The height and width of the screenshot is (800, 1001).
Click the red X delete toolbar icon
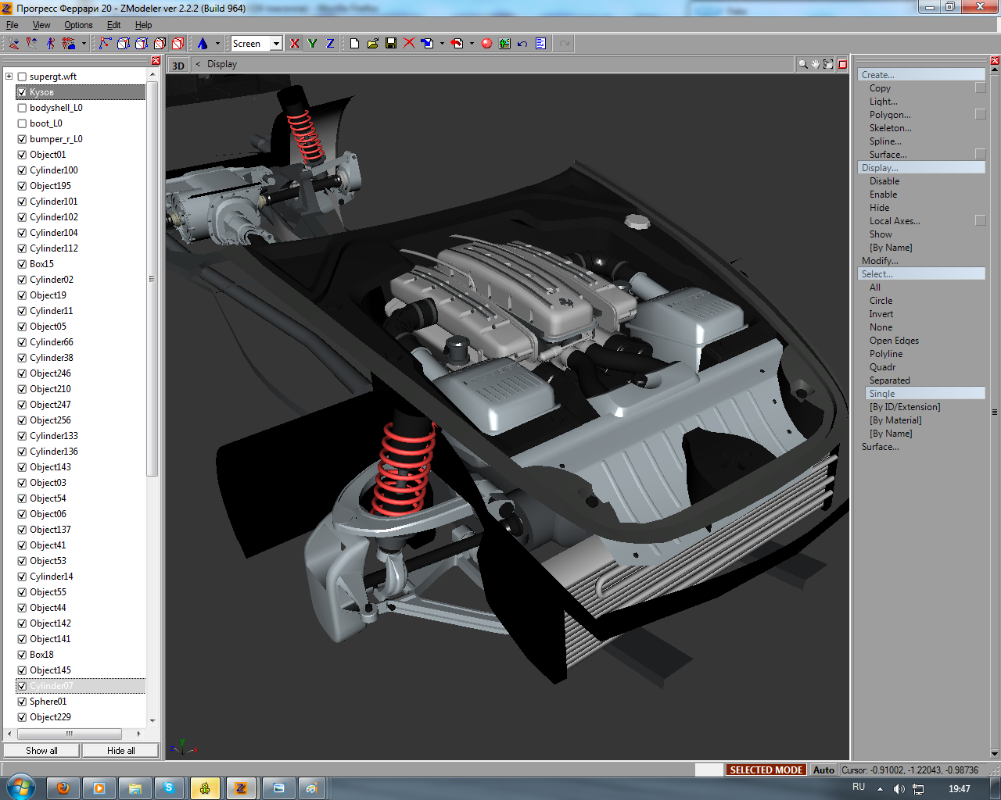(x=409, y=44)
